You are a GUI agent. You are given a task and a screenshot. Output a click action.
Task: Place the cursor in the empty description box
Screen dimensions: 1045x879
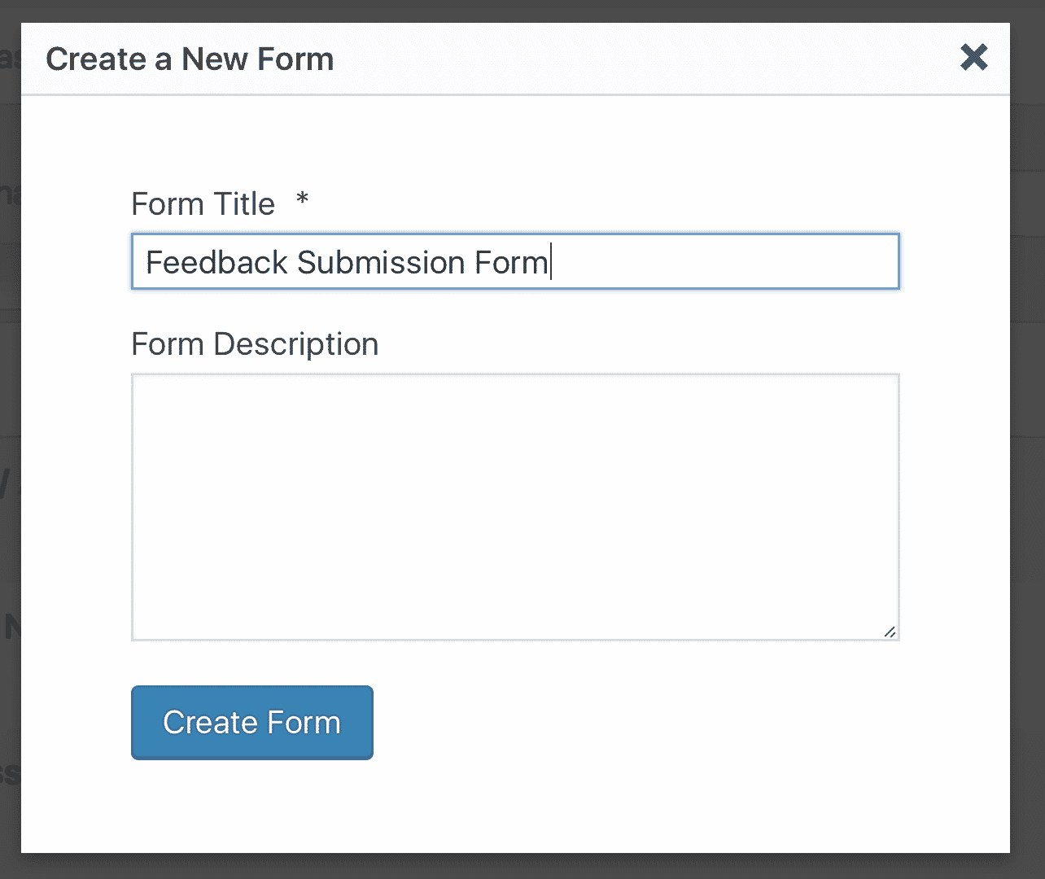(515, 505)
